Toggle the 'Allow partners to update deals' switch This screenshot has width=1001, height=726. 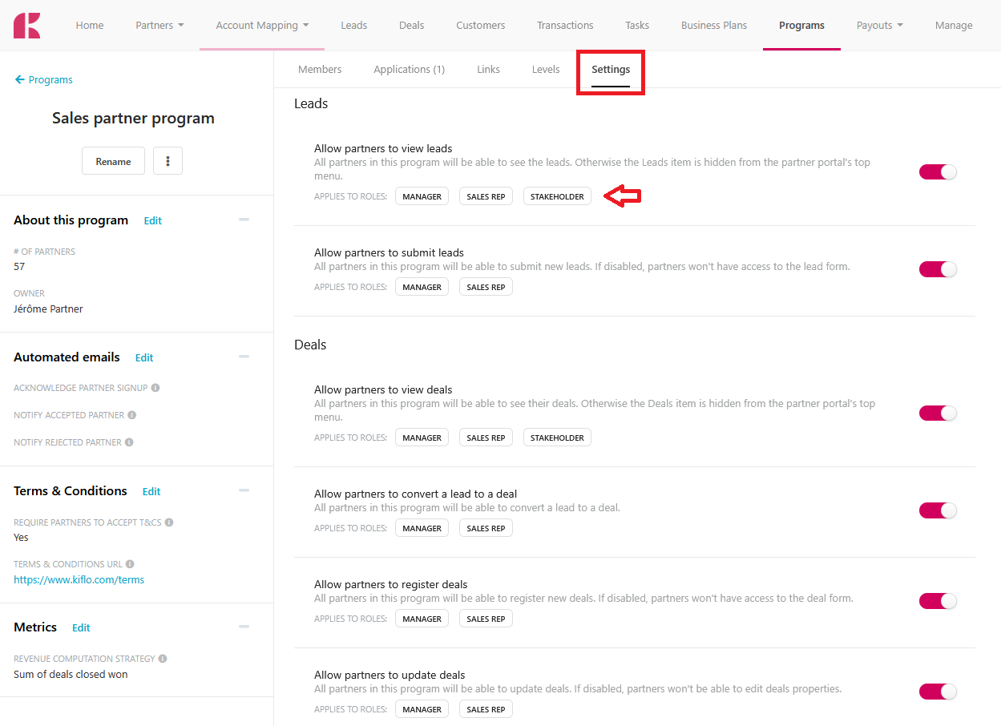pos(938,692)
